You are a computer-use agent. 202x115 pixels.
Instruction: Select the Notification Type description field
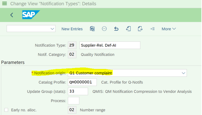110,45
